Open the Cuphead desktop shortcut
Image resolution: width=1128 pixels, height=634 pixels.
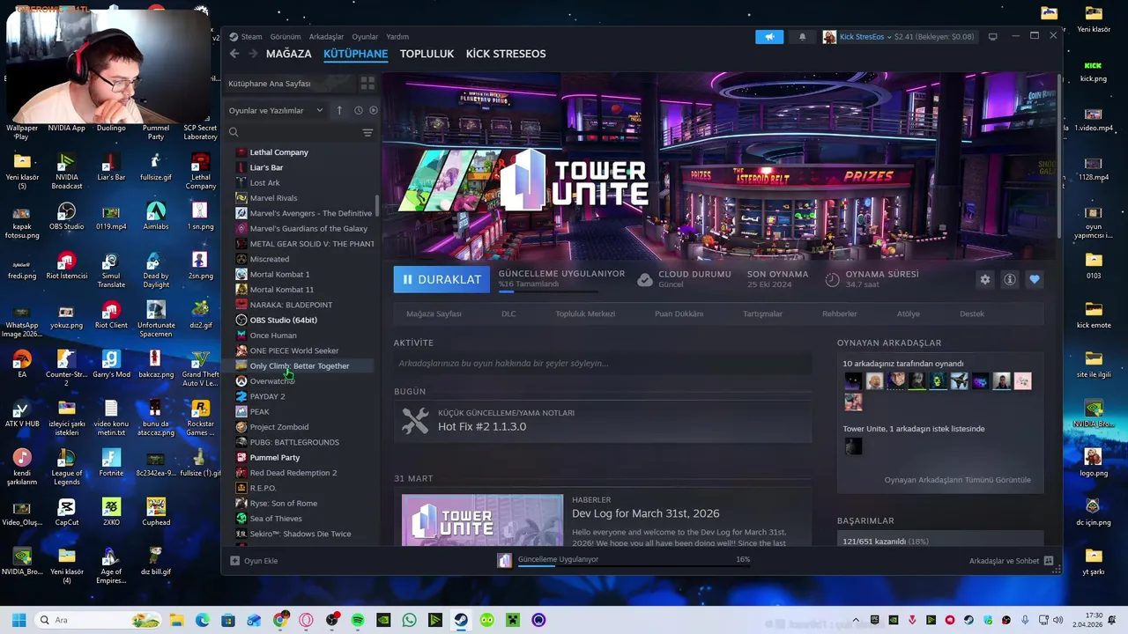coord(156,512)
